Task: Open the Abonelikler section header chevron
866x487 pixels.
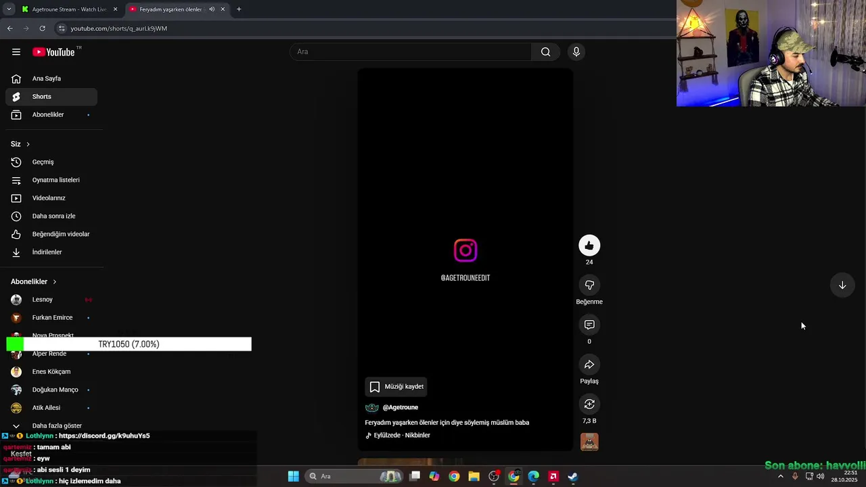Action: pos(55,281)
